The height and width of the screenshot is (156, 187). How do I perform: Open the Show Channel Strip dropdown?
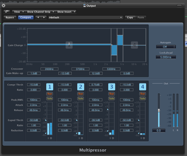40,12
